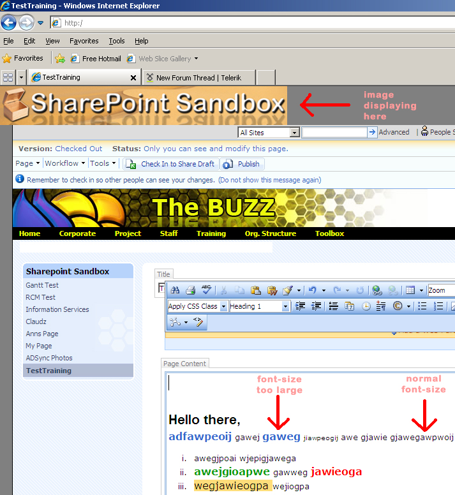Image resolution: width=455 pixels, height=495 pixels.
Task: Expand the Format Stripper dropdown arrow
Action: [299, 290]
